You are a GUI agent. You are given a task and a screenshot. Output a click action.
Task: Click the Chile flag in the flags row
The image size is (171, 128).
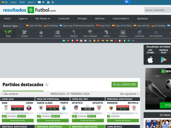pos(77,41)
